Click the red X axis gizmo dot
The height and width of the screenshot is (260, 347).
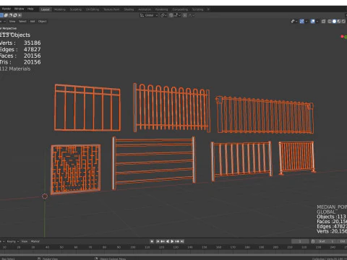[x=342, y=36]
